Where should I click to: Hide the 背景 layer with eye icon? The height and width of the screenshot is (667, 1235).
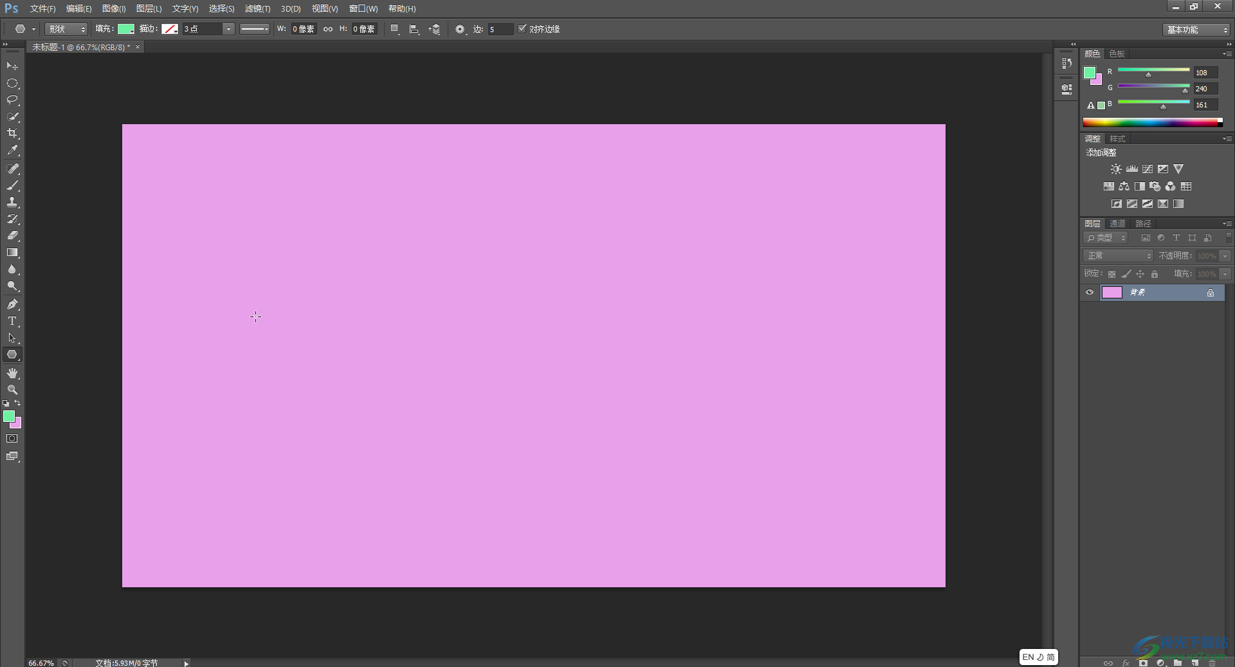1090,293
